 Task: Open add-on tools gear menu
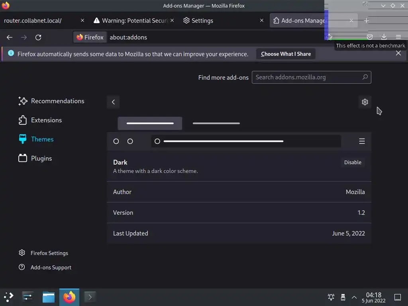[x=365, y=102]
